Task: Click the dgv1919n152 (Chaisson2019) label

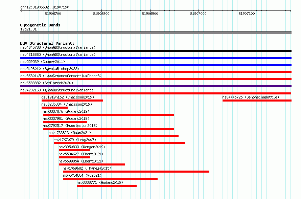Action: (68, 97)
